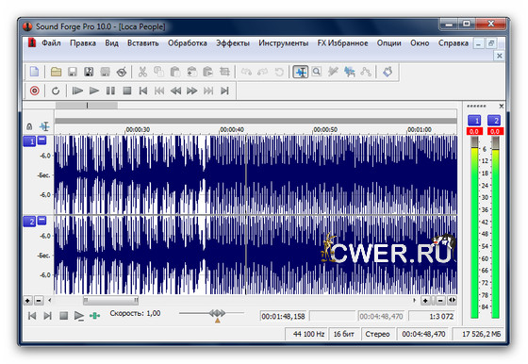This screenshot has width=528, height=364.
Task: Open a file with the folder icon
Action: point(56,72)
